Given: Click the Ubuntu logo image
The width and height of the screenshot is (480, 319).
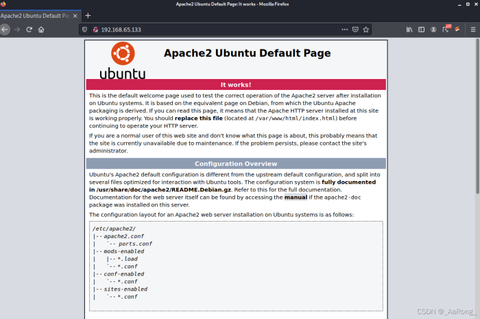Looking at the screenshot, I should [x=123, y=60].
